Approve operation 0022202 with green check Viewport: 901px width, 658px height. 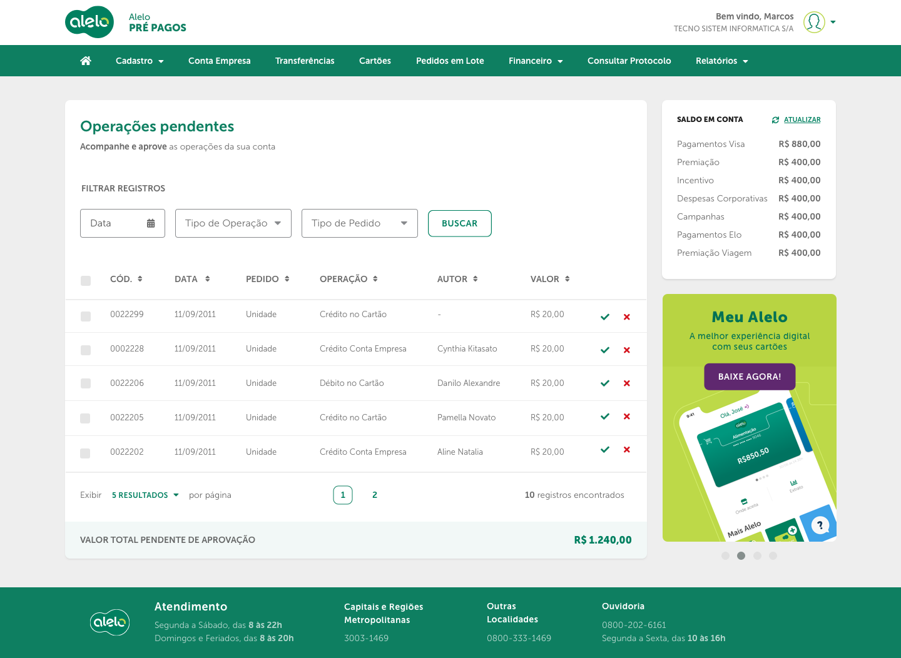(x=605, y=450)
